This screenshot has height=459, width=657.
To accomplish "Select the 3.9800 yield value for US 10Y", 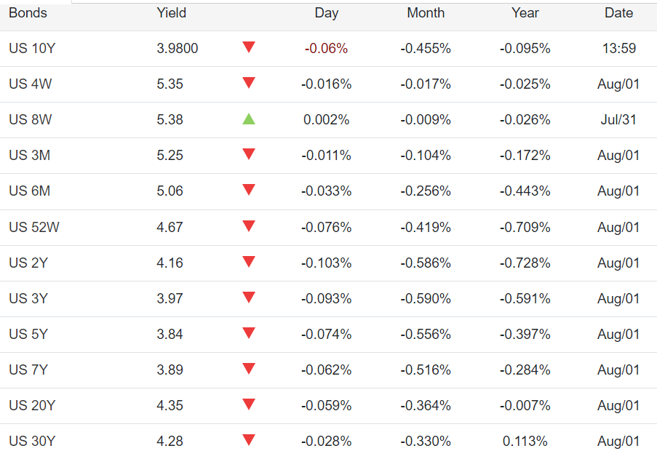I will tap(178, 48).
